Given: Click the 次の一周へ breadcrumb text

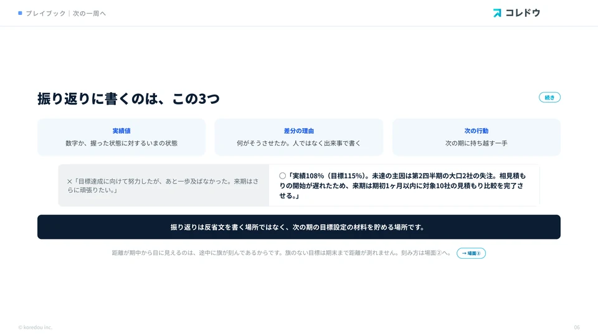Looking at the screenshot, I should [x=89, y=13].
